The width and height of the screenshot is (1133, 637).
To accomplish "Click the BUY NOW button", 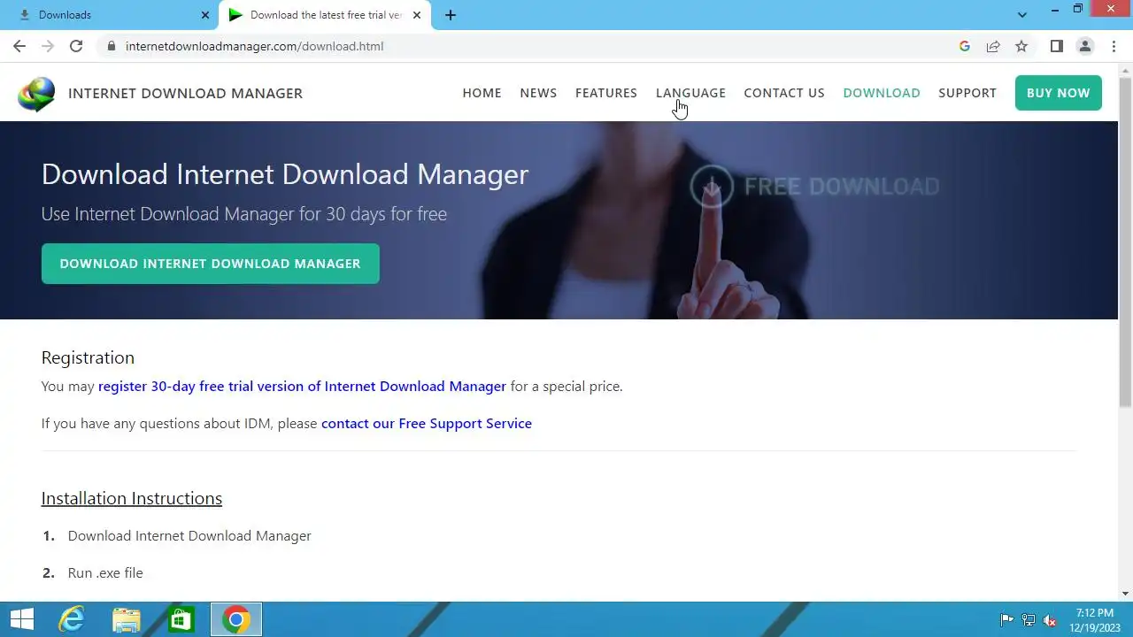I will coord(1059,93).
